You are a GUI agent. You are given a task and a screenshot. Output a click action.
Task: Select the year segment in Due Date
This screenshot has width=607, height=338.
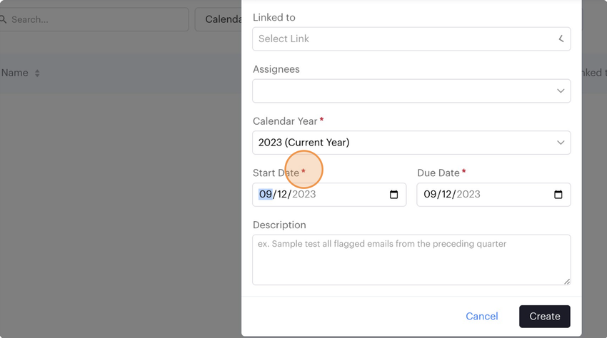(468, 195)
